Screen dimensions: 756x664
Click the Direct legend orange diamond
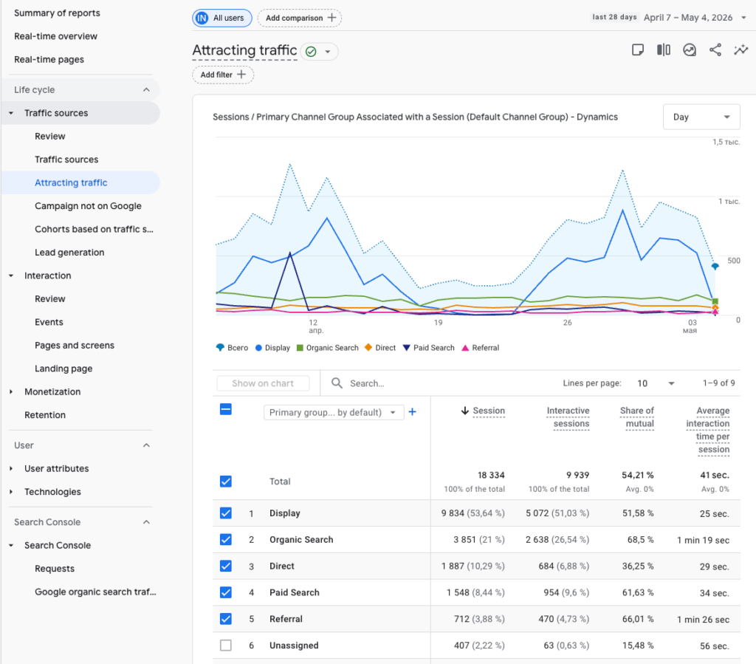[x=368, y=347]
